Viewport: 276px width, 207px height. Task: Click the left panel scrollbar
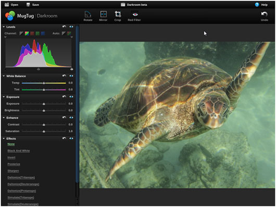(77, 104)
